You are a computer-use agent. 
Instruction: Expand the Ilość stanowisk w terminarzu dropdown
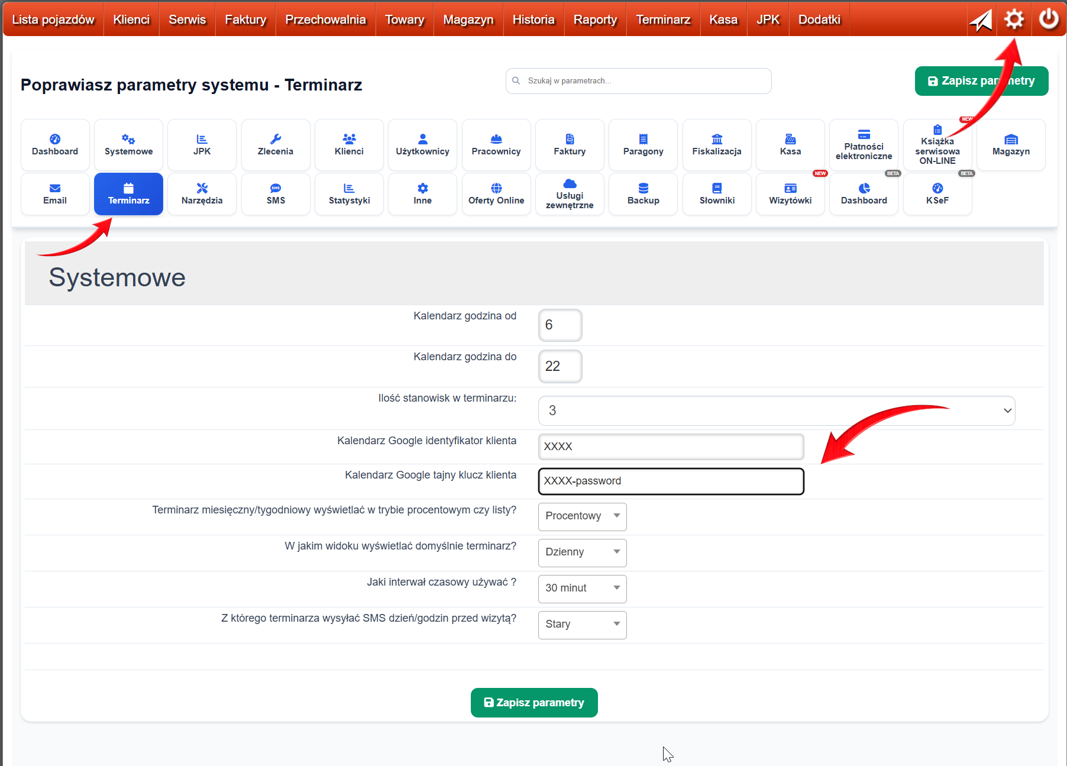[776, 411]
